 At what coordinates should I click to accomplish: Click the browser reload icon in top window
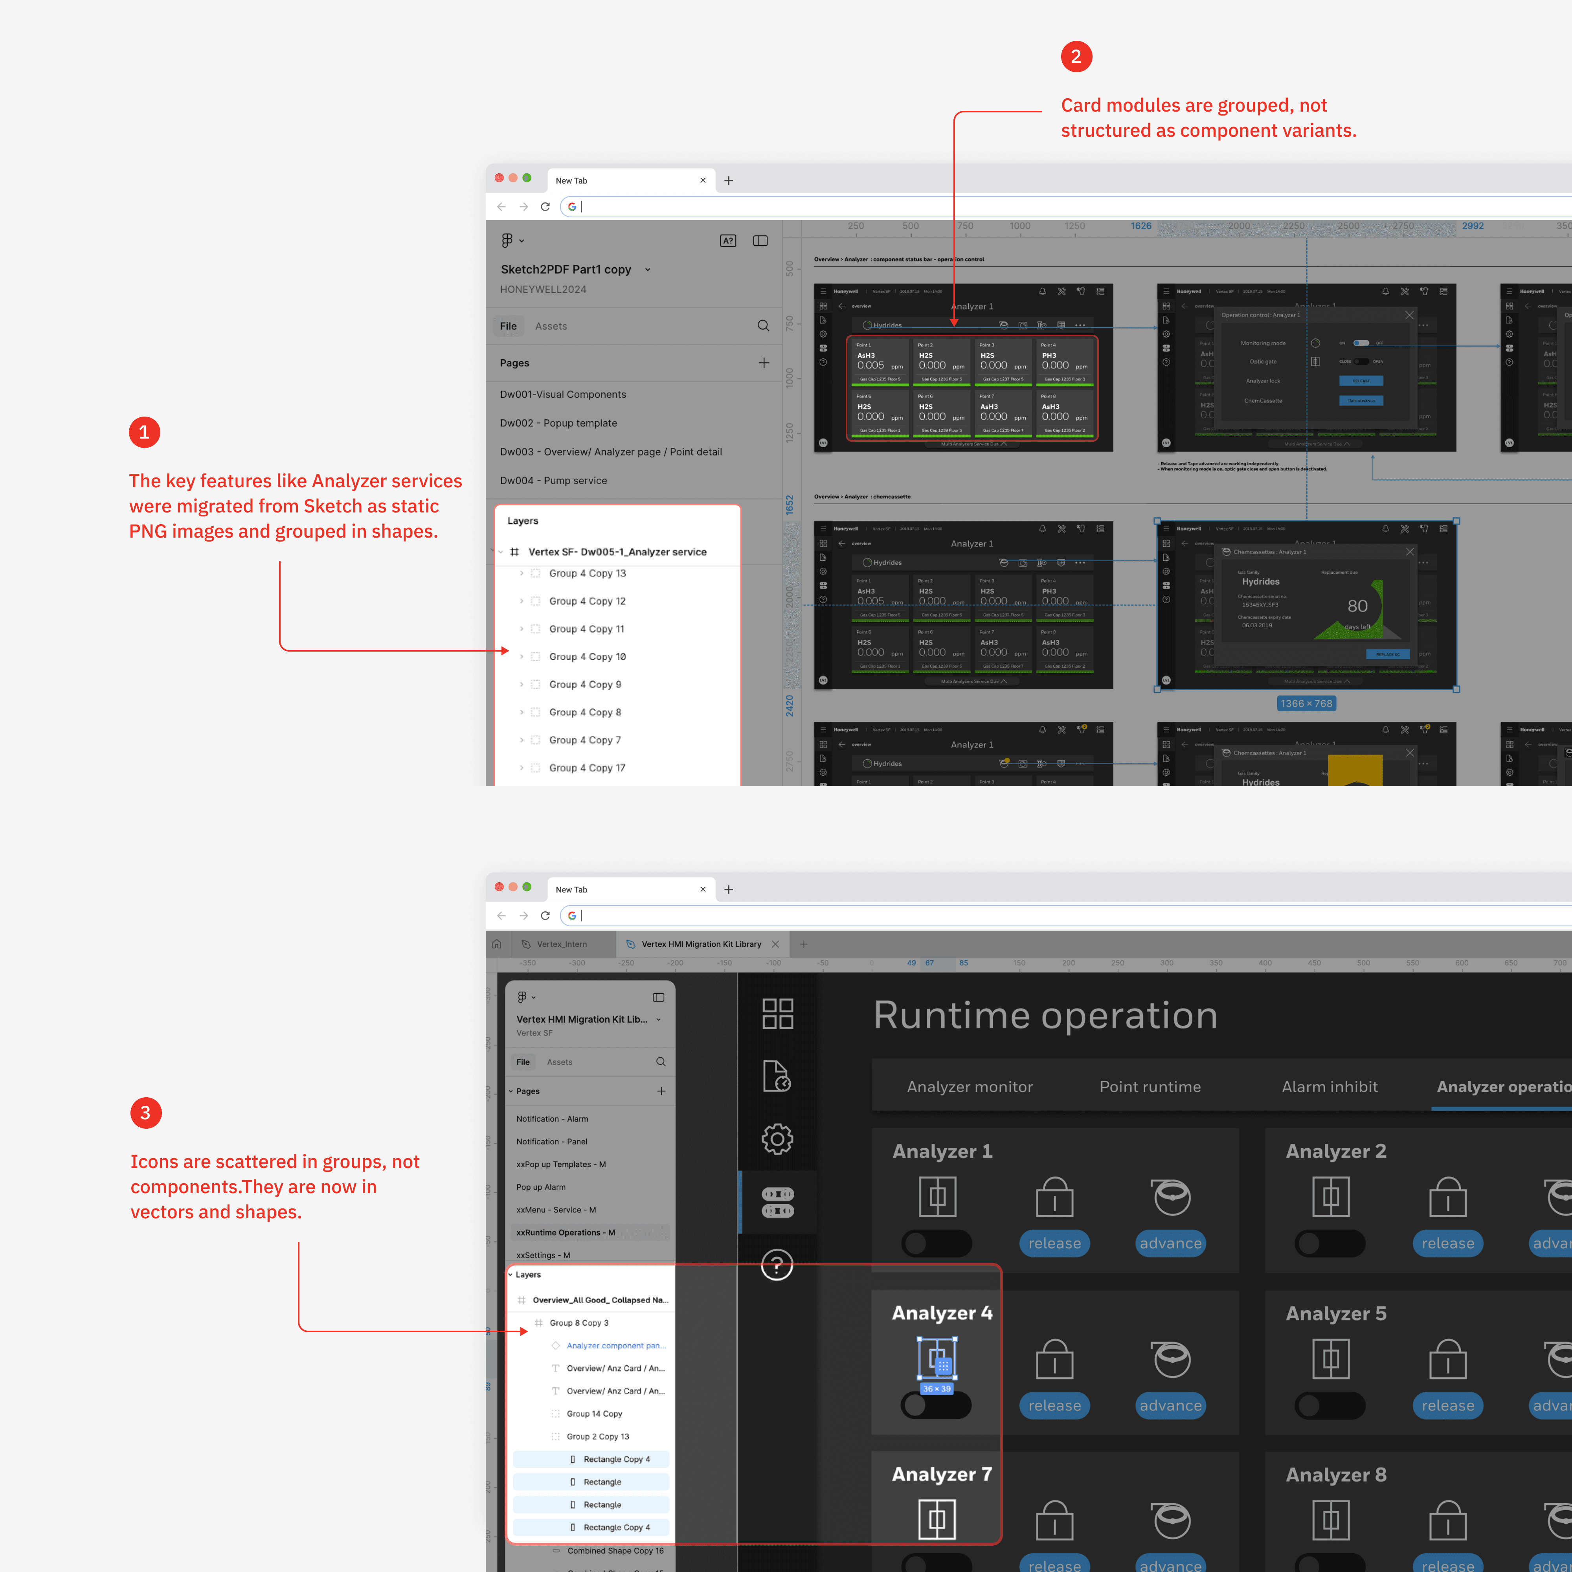[x=545, y=207]
